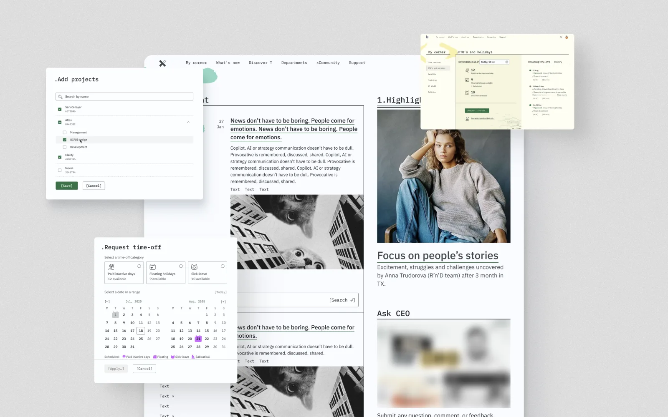Click cat icon beside 10 sick-leave available
Screen dimensions: 668x417
pos(467,93)
